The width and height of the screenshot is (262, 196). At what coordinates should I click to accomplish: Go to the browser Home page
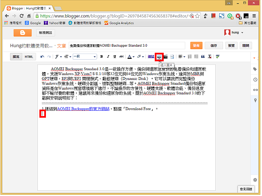coord(29,16)
